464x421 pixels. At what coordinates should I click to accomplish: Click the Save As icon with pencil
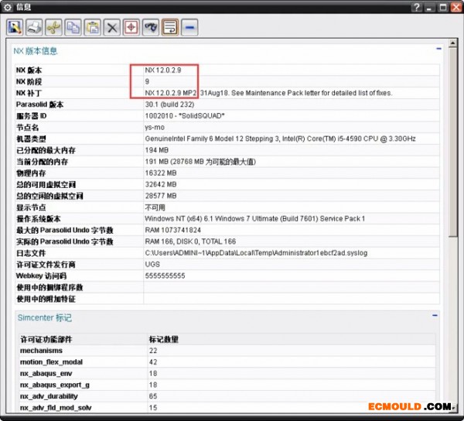pyautogui.click(x=15, y=28)
